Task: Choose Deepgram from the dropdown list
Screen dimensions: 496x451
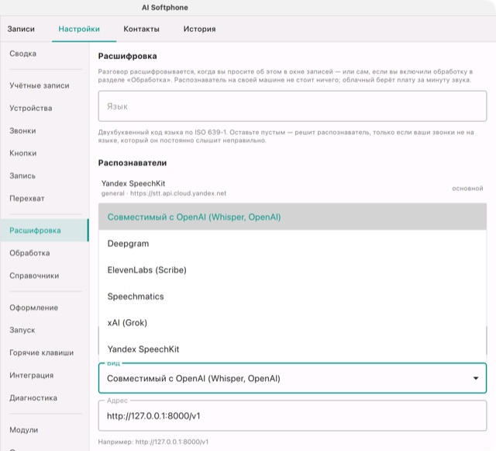Action: 292,244
